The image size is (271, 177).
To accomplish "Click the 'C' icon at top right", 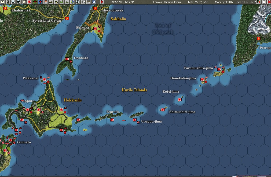I will 264,2.
